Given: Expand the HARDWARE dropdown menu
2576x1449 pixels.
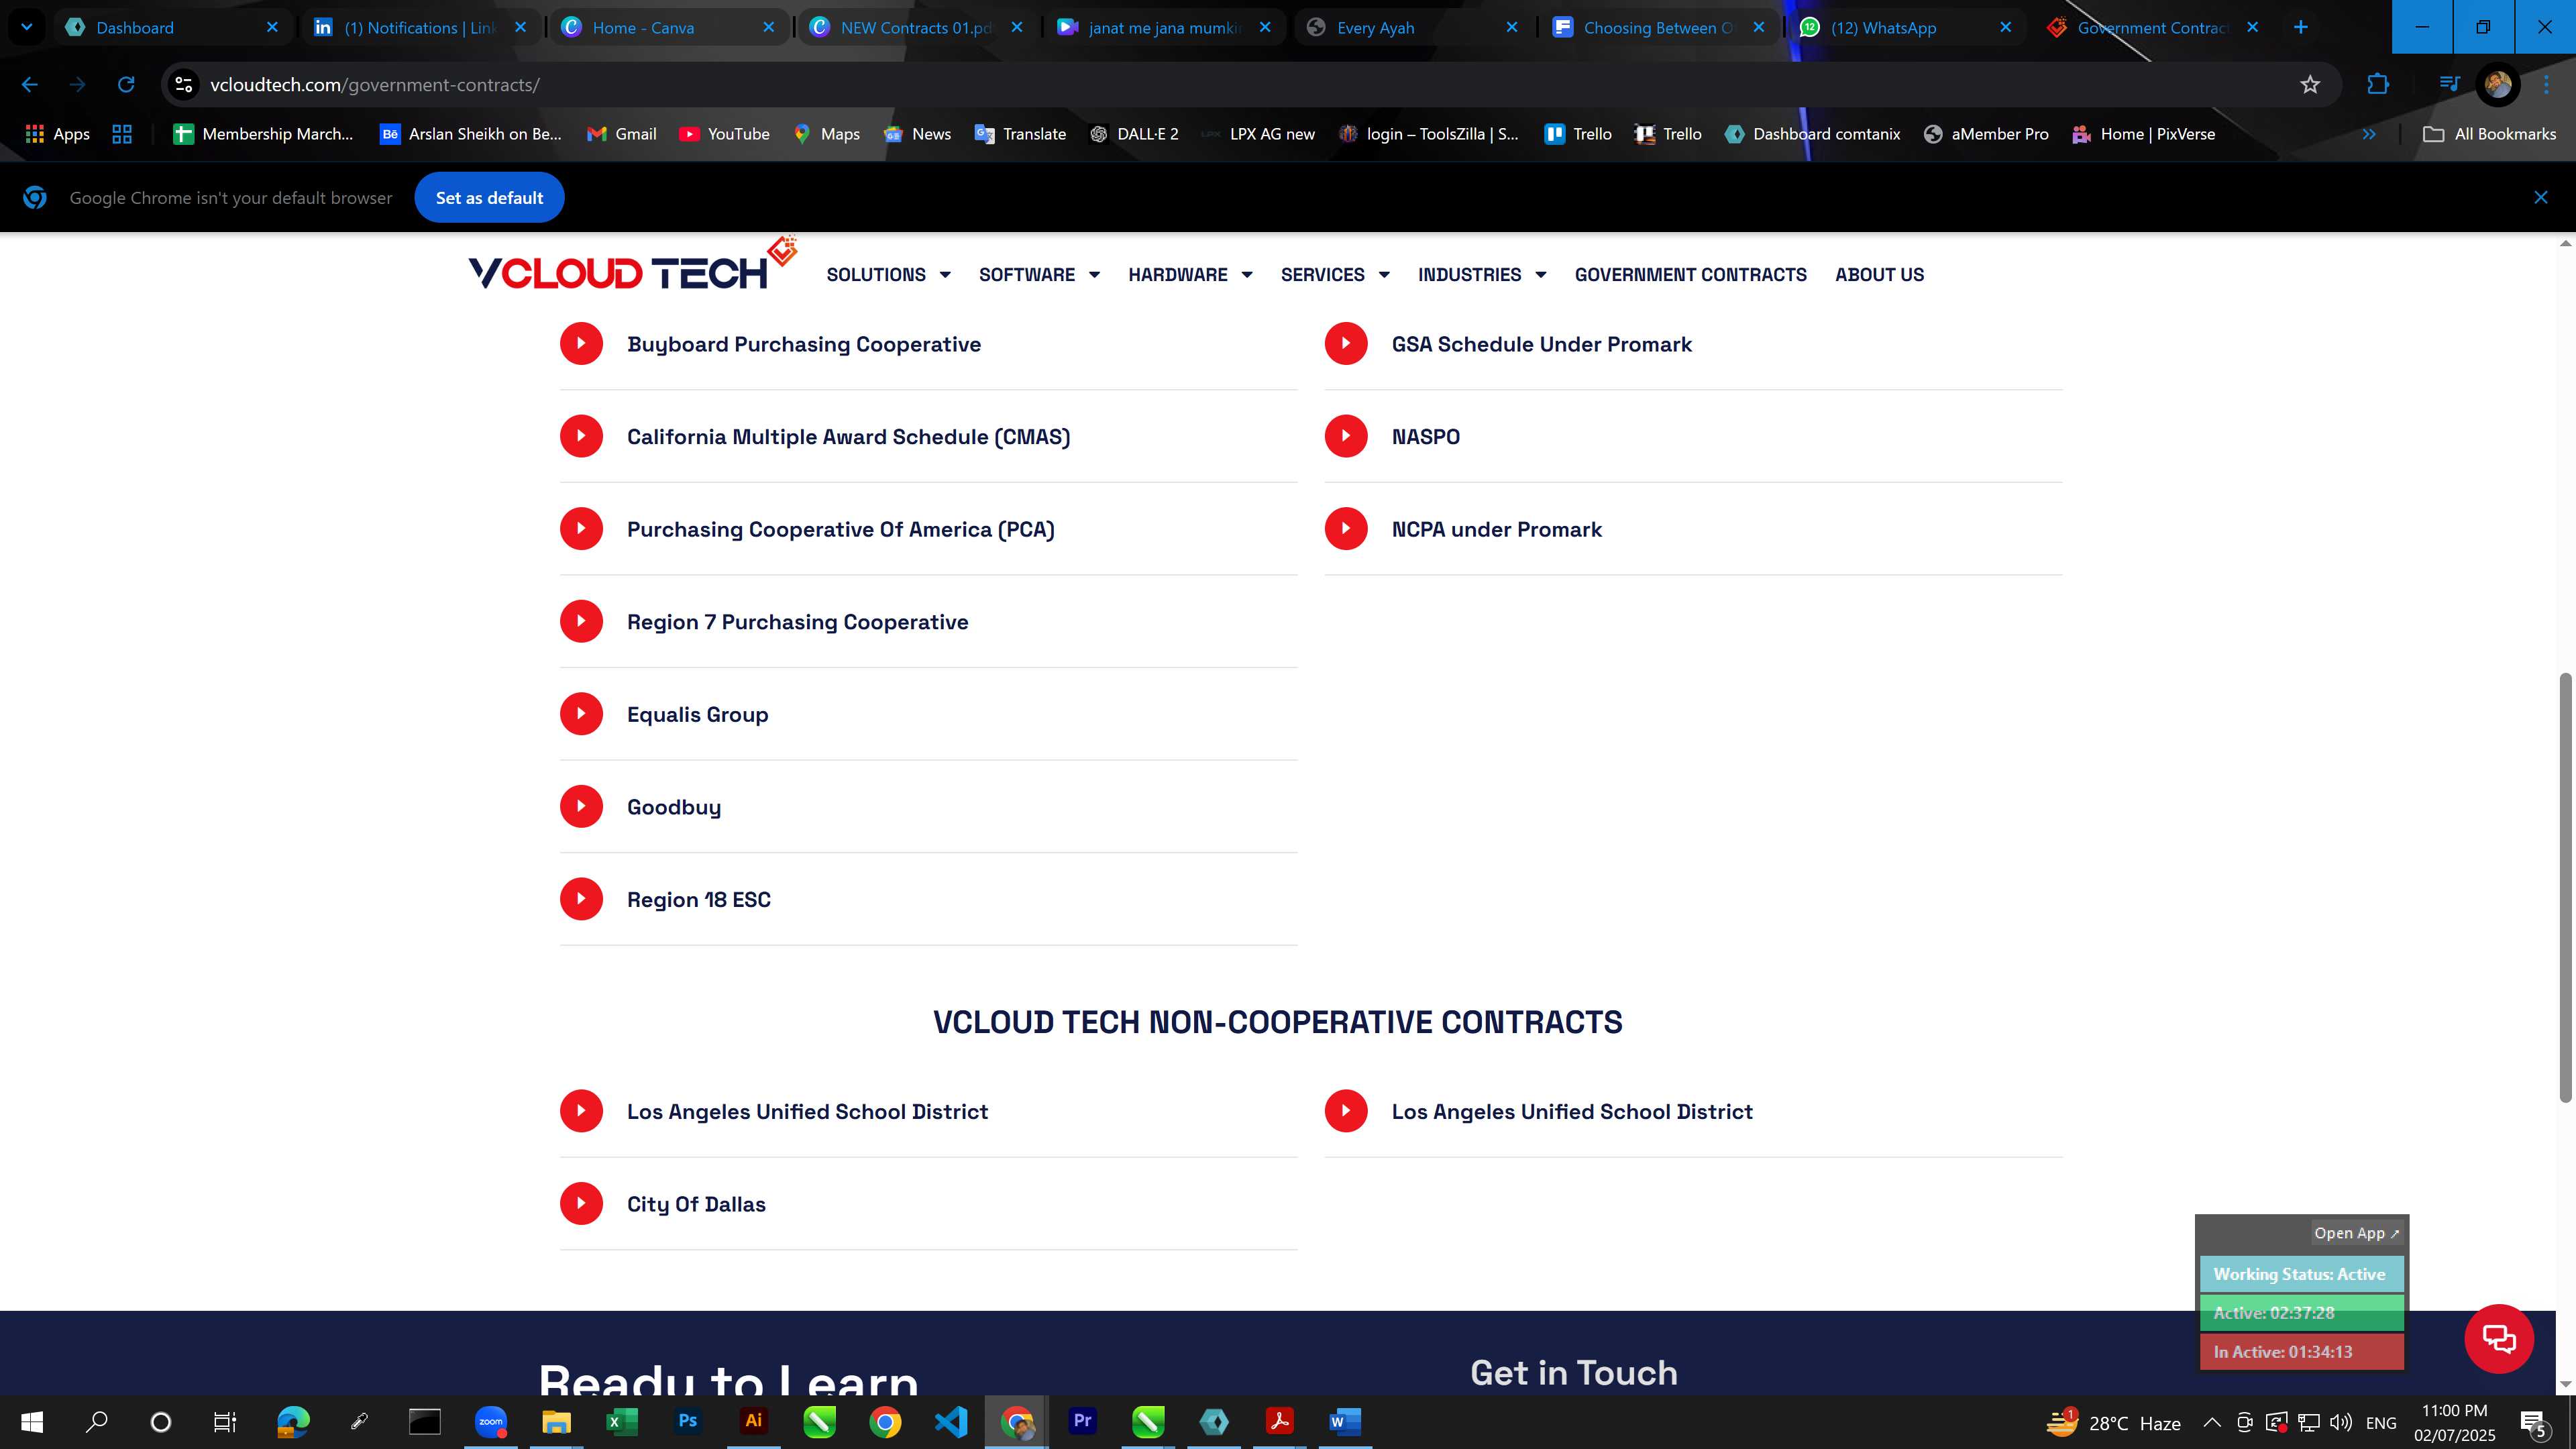Looking at the screenshot, I should click(1190, 274).
